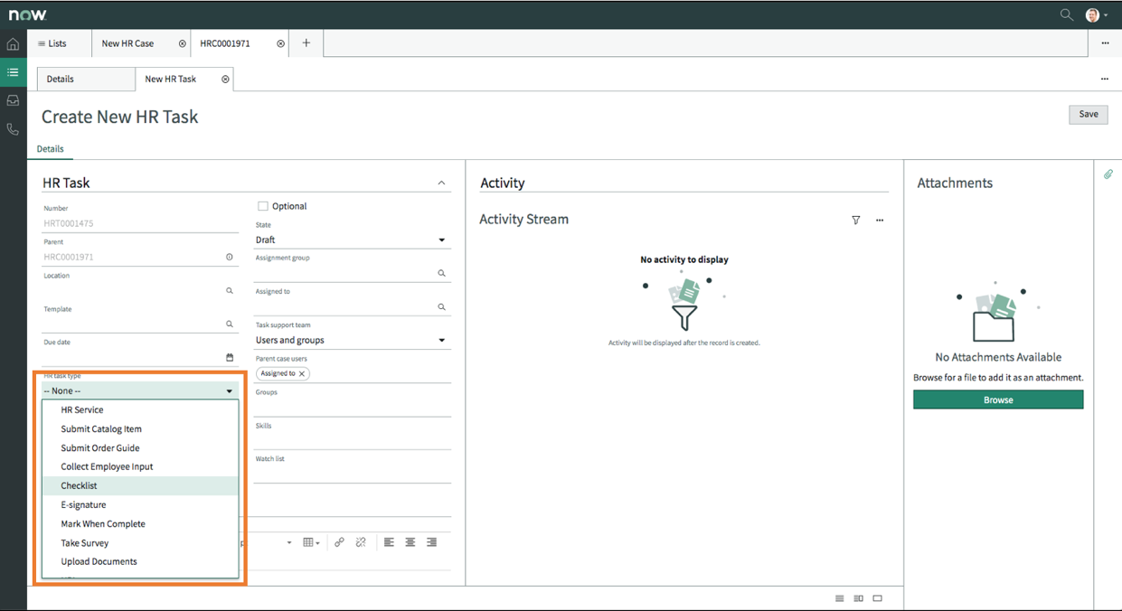The height and width of the screenshot is (611, 1122).
Task: Open the State dropdown showing Draft
Action: (353, 240)
